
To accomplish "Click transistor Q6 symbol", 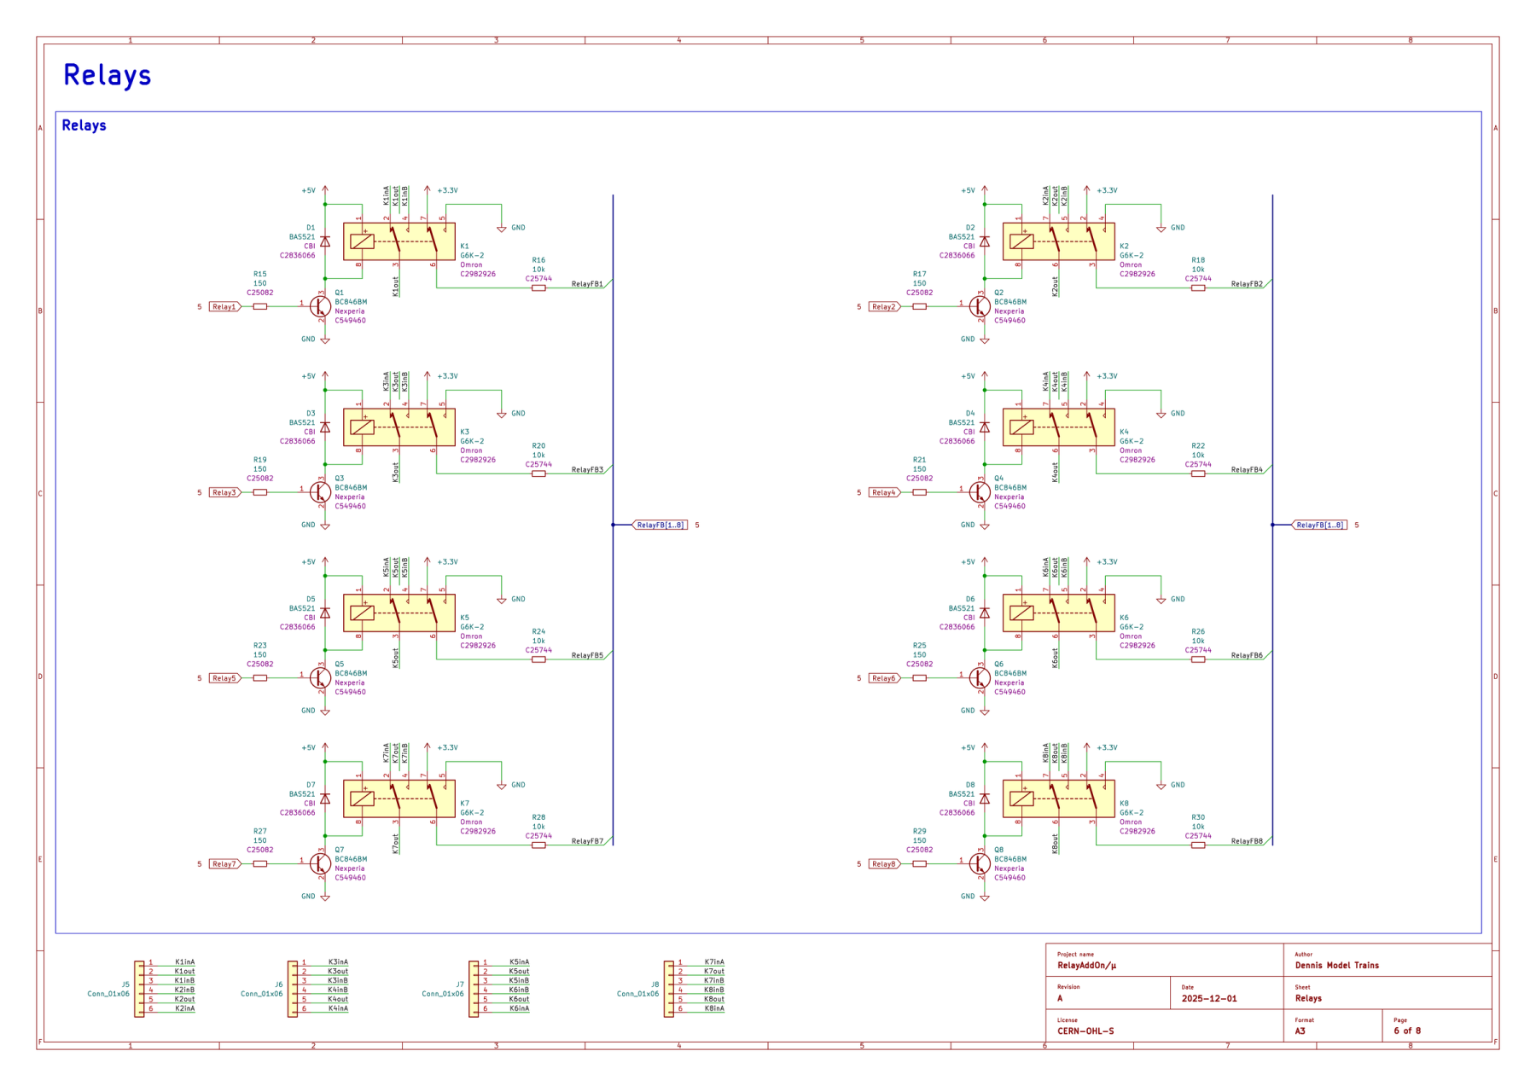I will click(980, 678).
